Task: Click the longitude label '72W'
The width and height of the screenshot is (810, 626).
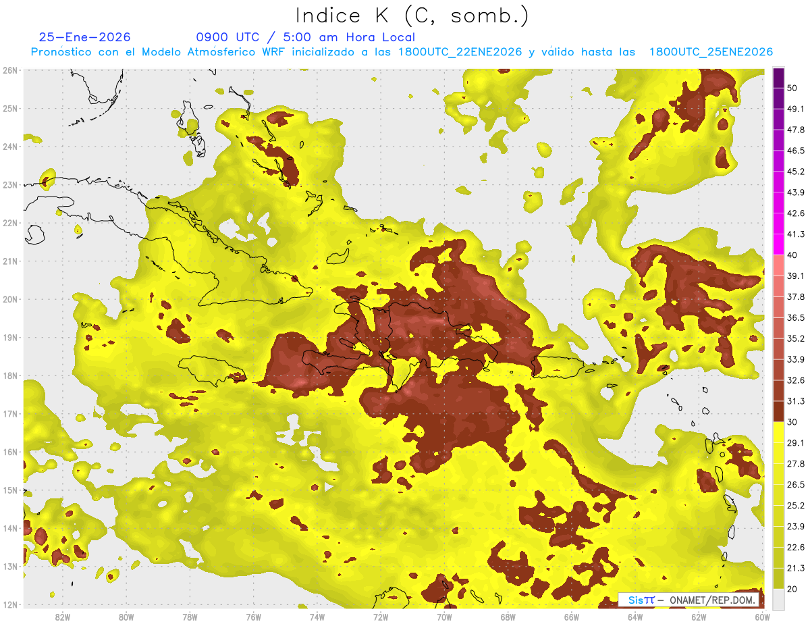Action: coord(381,617)
